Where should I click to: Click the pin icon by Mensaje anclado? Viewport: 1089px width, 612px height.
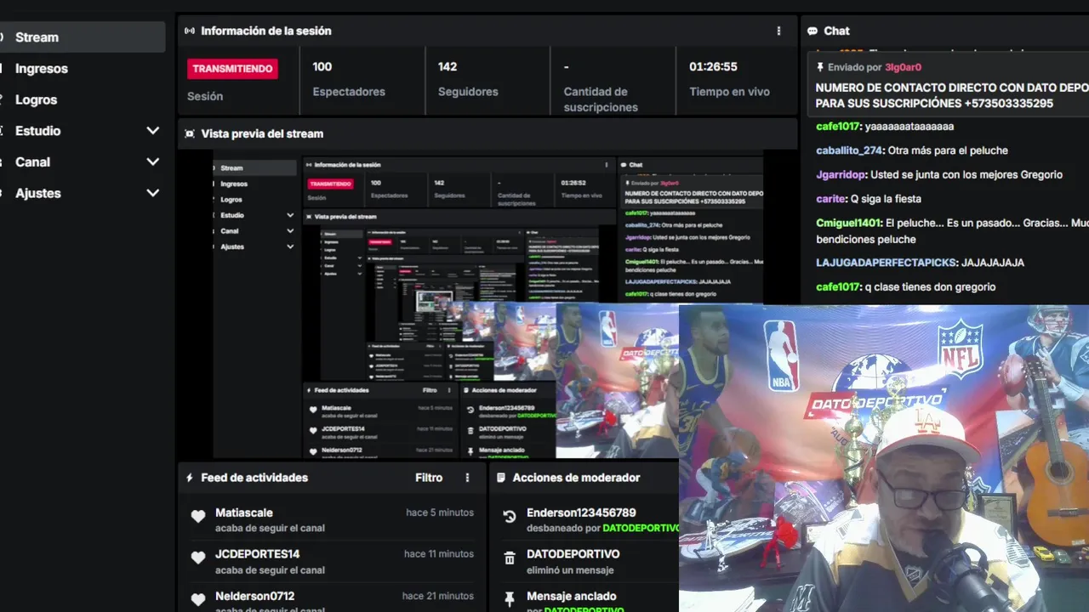click(510, 599)
